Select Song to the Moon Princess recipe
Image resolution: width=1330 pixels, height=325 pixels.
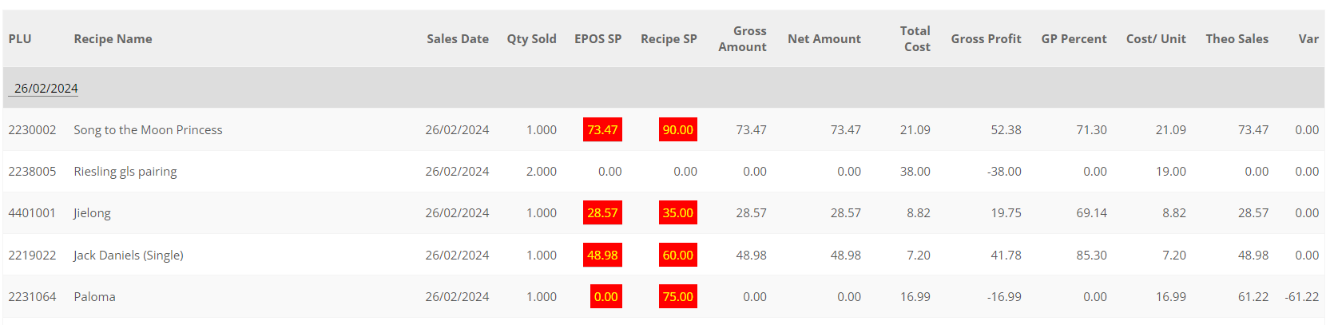click(x=148, y=130)
